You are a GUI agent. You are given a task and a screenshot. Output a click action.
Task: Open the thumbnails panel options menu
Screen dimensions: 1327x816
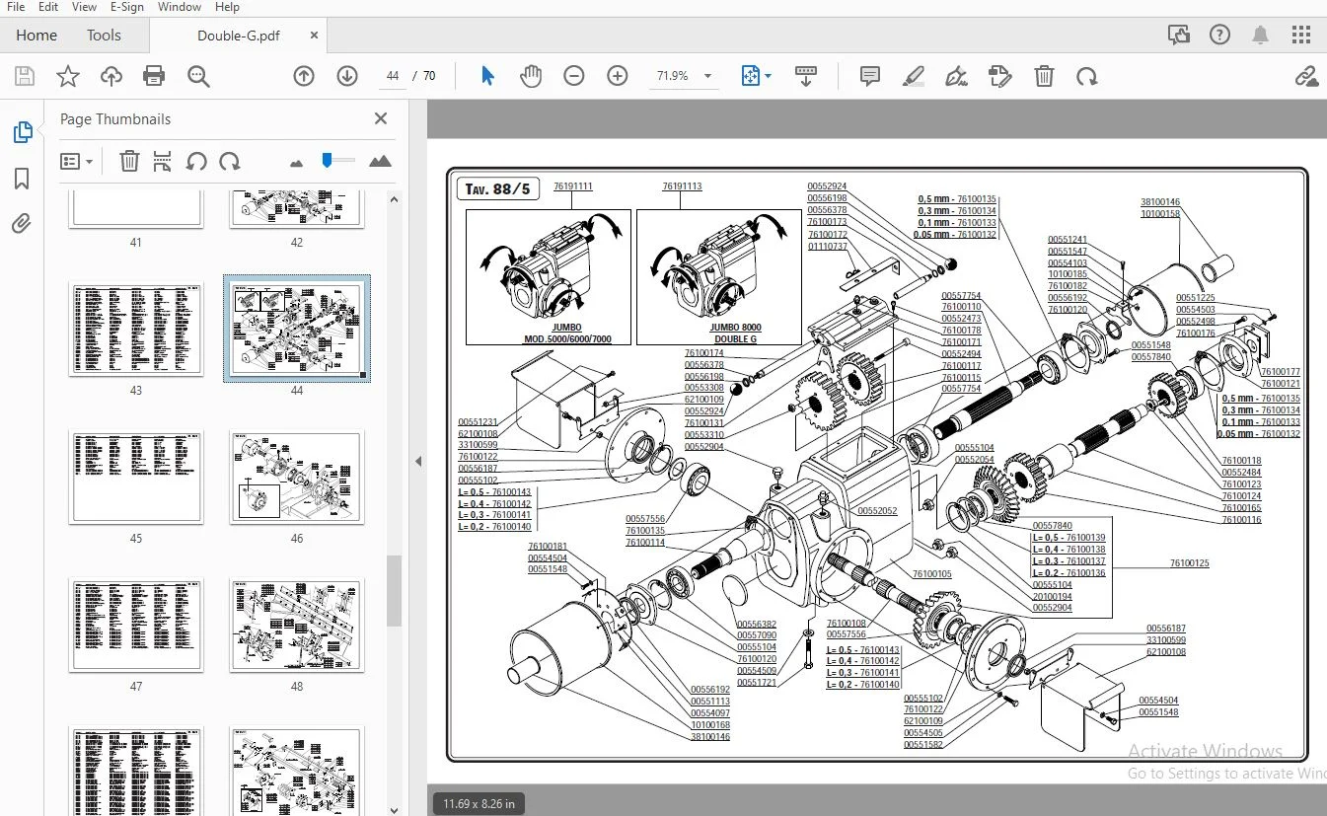pos(76,161)
